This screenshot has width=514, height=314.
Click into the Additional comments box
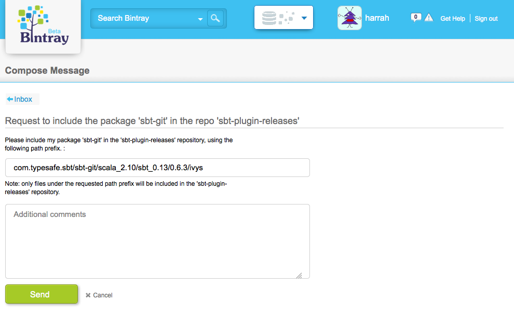pos(157,241)
